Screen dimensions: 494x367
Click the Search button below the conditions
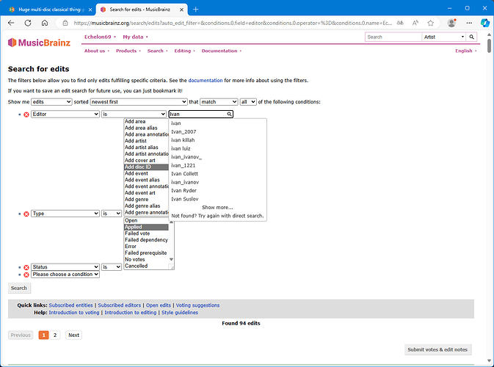click(19, 288)
